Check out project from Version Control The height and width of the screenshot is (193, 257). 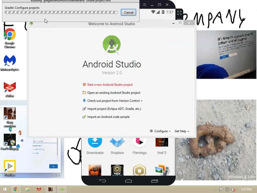pos(113,101)
